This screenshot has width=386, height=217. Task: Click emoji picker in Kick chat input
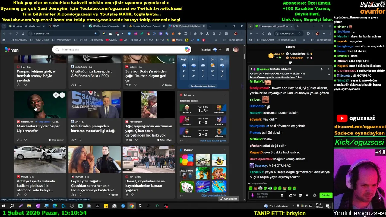pos(282,195)
